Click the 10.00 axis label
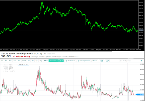The width and height of the screenshot is (145, 104). click(x=142, y=100)
